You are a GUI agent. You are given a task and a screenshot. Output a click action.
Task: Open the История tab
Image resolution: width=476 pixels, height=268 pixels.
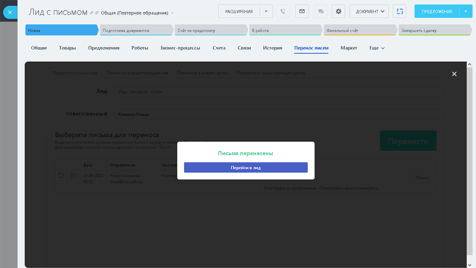pos(273,48)
